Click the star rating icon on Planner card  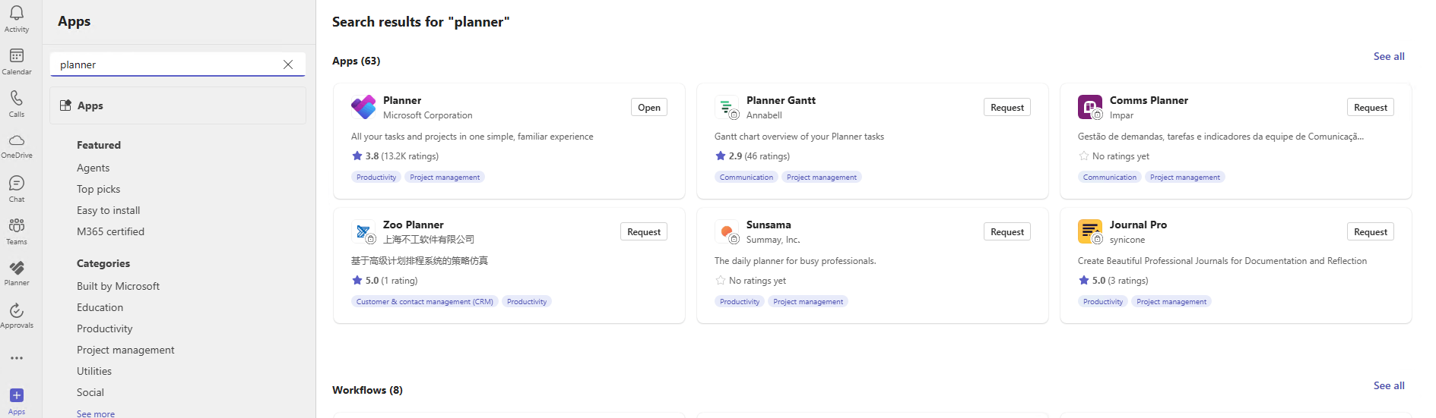click(357, 156)
